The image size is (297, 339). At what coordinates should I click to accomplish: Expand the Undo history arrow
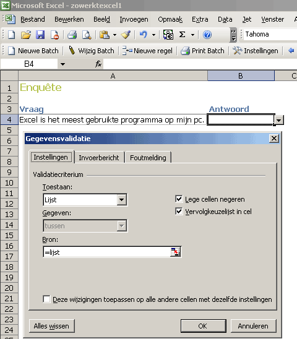pyautogui.click(x=154, y=35)
